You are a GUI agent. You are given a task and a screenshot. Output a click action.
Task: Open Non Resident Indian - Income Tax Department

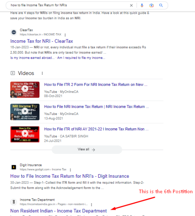[58, 211]
